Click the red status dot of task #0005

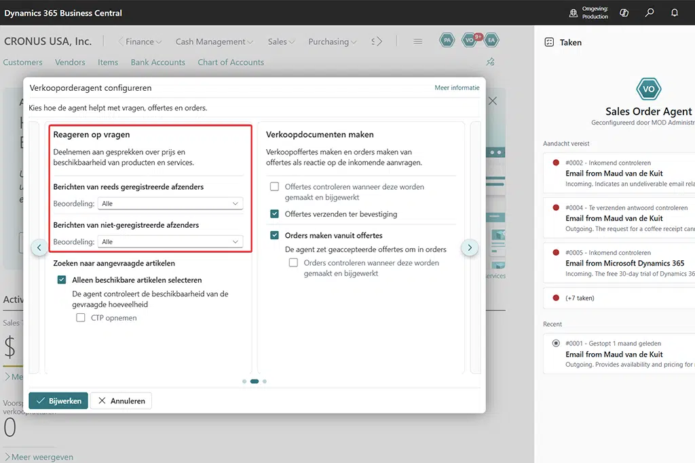tap(556, 252)
